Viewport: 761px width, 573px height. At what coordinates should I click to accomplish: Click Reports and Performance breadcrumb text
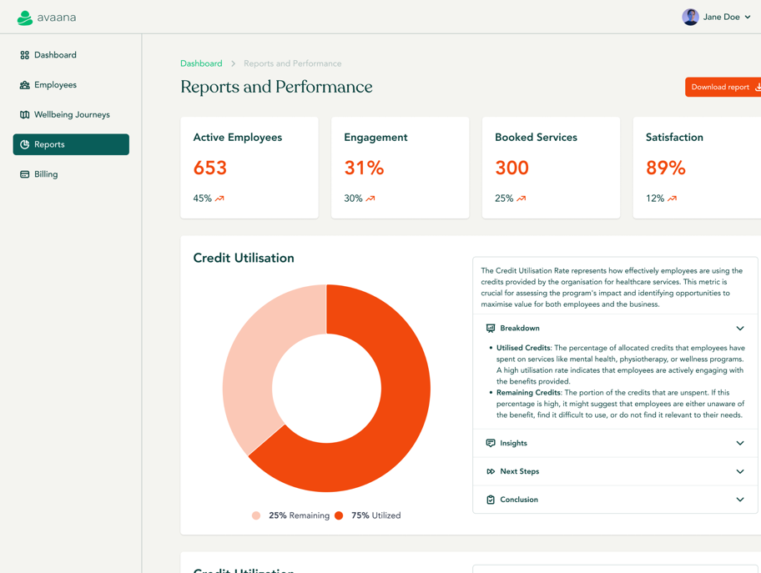[x=293, y=63]
